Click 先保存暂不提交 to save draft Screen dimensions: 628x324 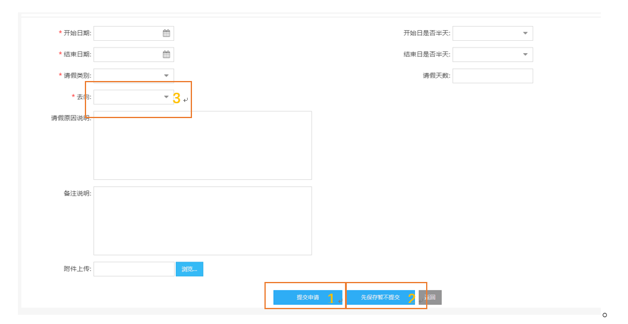[x=380, y=297]
